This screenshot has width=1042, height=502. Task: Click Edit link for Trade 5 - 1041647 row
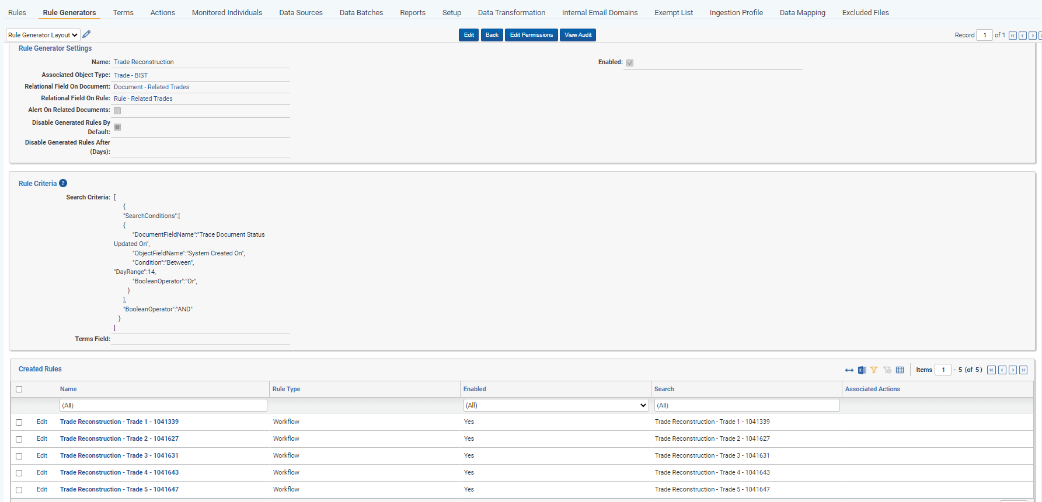click(x=42, y=489)
